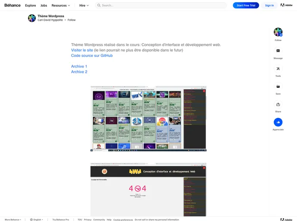Open Message envelope icon in sidebar
Screen dimensions: 297x221
pos(278,51)
